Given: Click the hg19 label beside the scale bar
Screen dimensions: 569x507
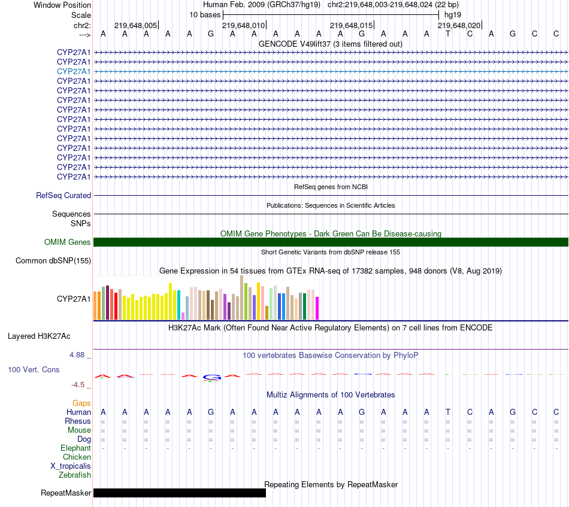Looking at the screenshot, I should point(453,15).
